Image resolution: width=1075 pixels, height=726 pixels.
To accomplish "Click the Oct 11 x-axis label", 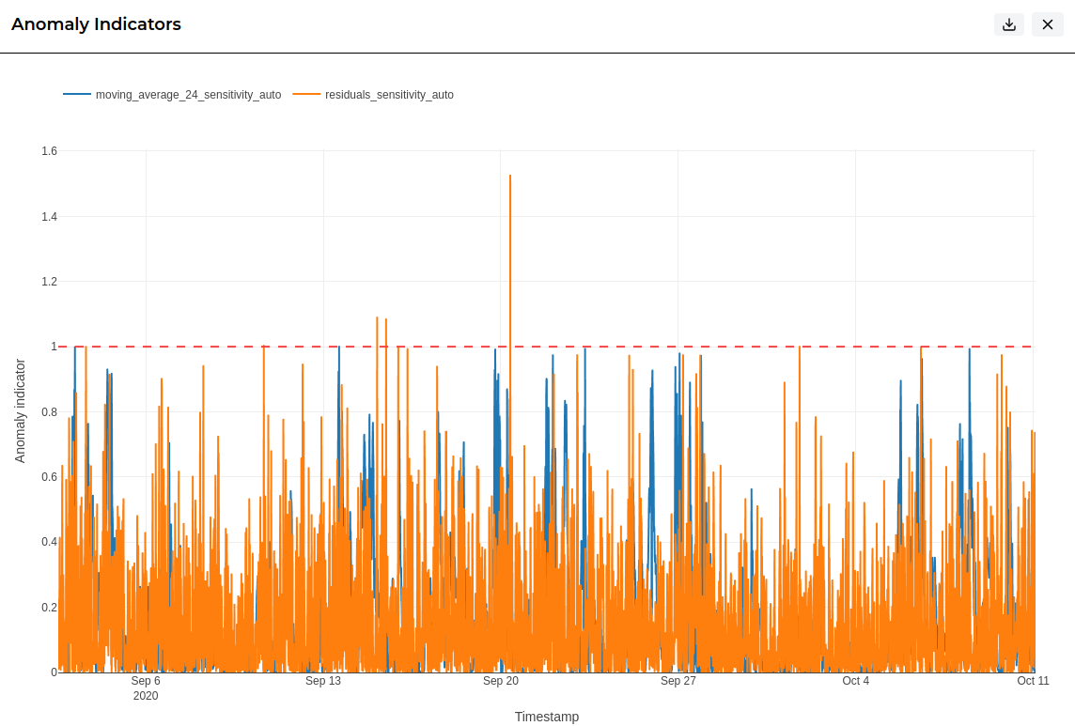I will [x=1033, y=681].
